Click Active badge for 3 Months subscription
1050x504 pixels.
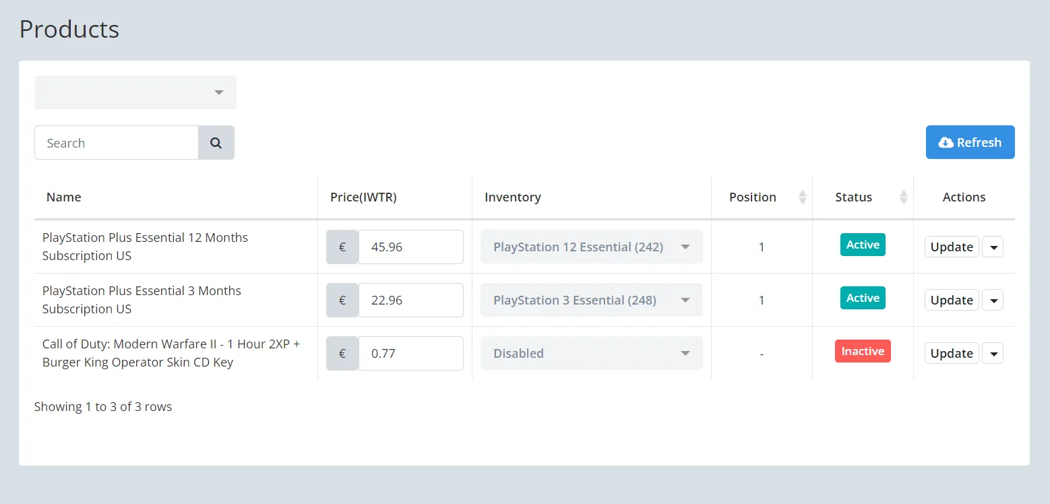863,298
